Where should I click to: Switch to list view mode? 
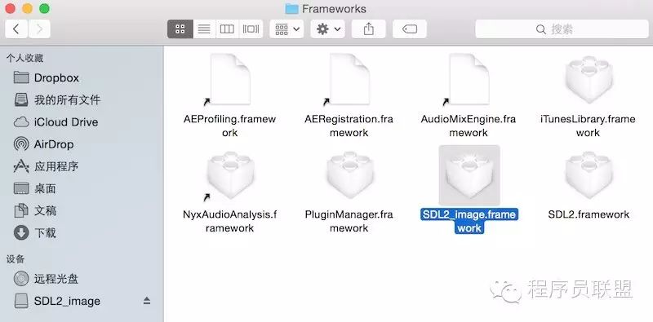[204, 29]
